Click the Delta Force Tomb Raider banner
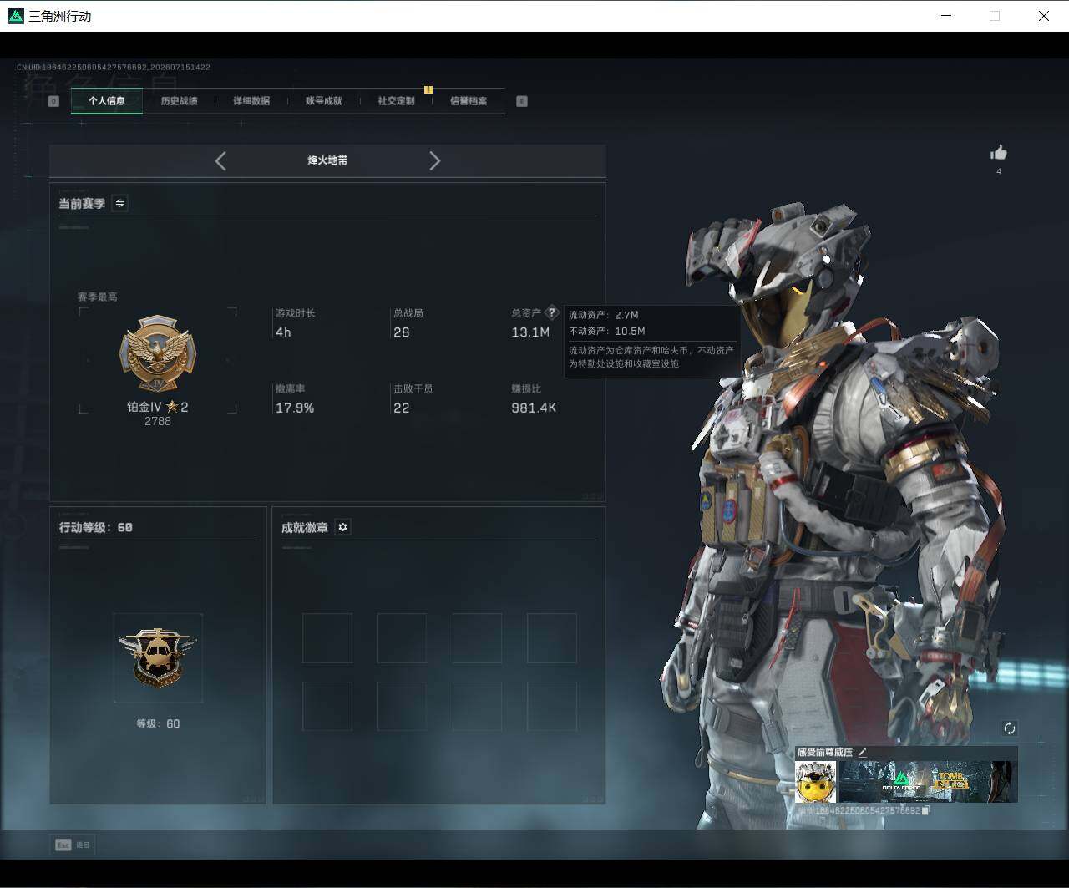This screenshot has width=1069, height=888. (x=928, y=782)
